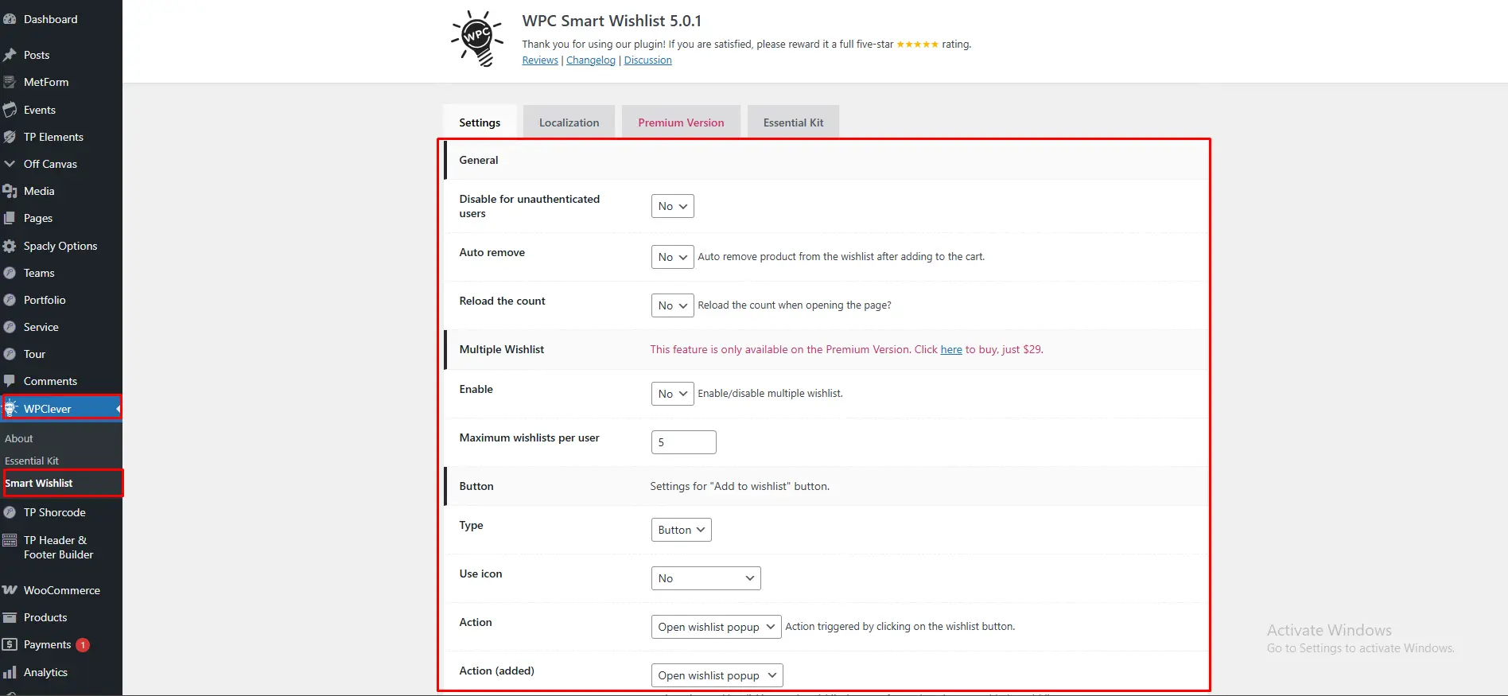Click the Events sidebar icon
1508x696 pixels.
point(10,110)
